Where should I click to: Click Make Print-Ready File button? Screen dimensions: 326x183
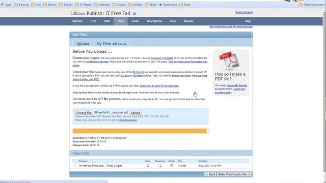(x=234, y=174)
